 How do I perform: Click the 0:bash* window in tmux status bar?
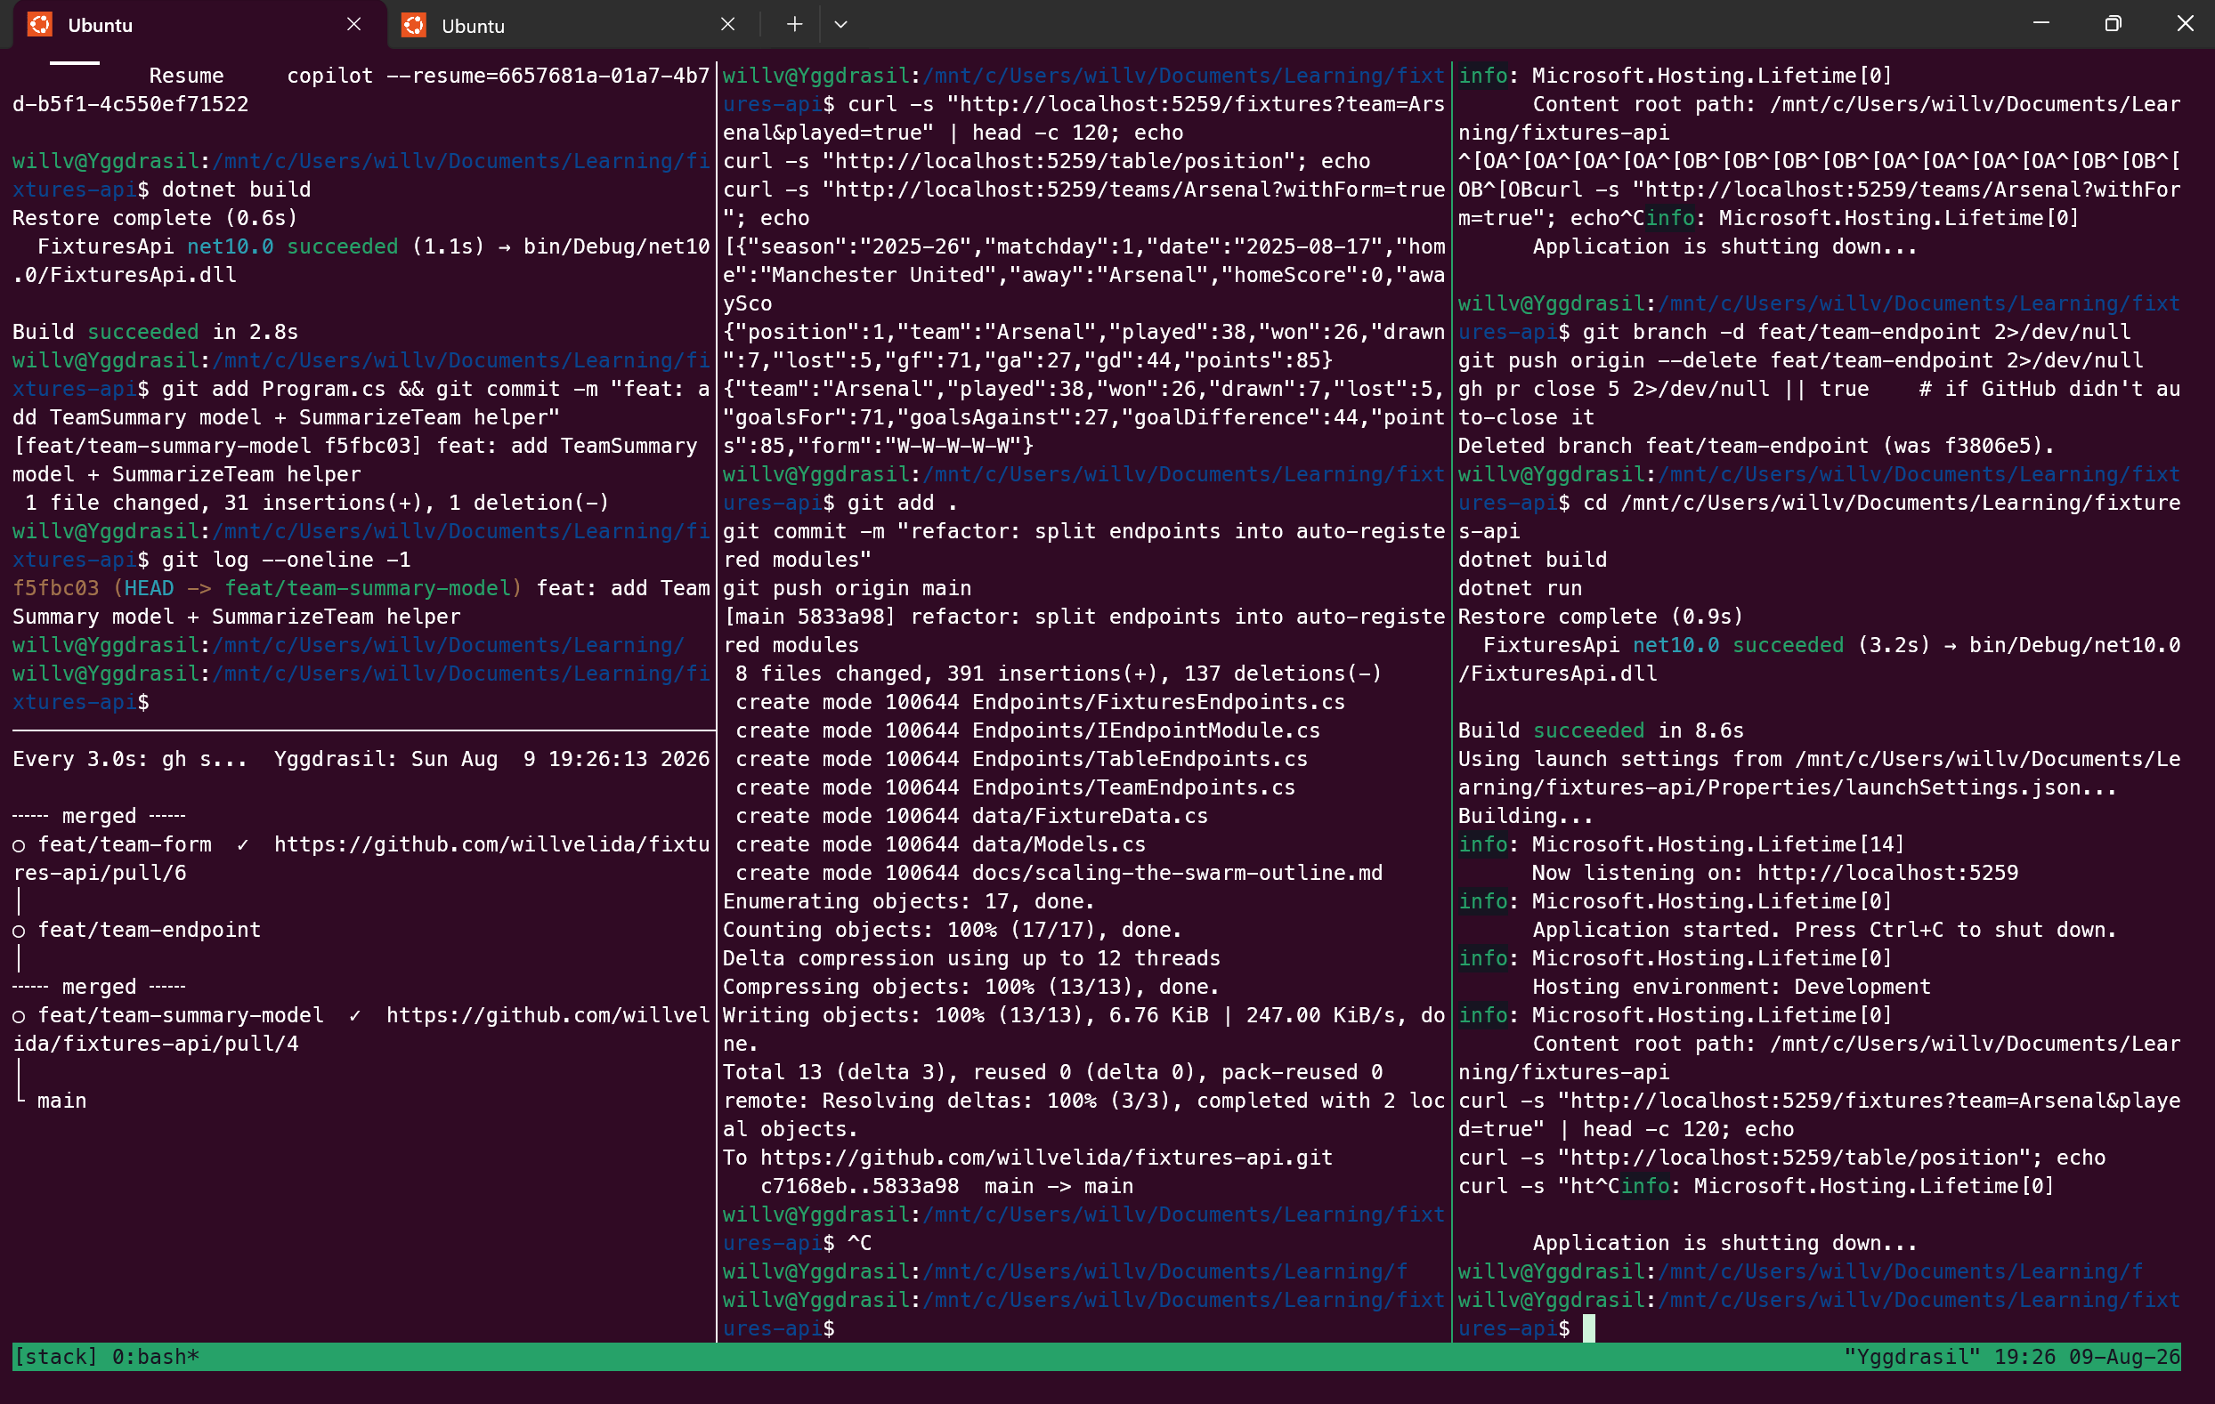pos(156,1356)
